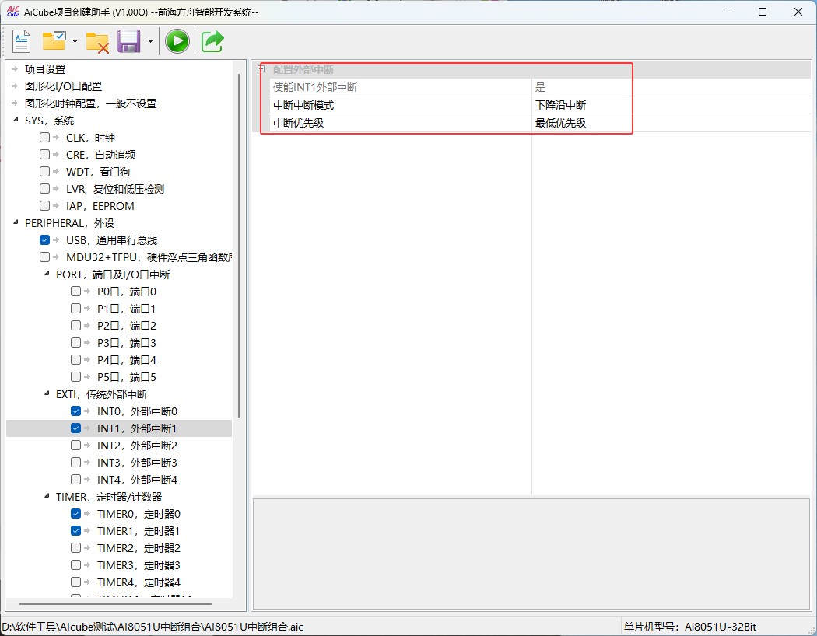Click the green run/generate button
This screenshot has width=817, height=636.
(x=177, y=42)
